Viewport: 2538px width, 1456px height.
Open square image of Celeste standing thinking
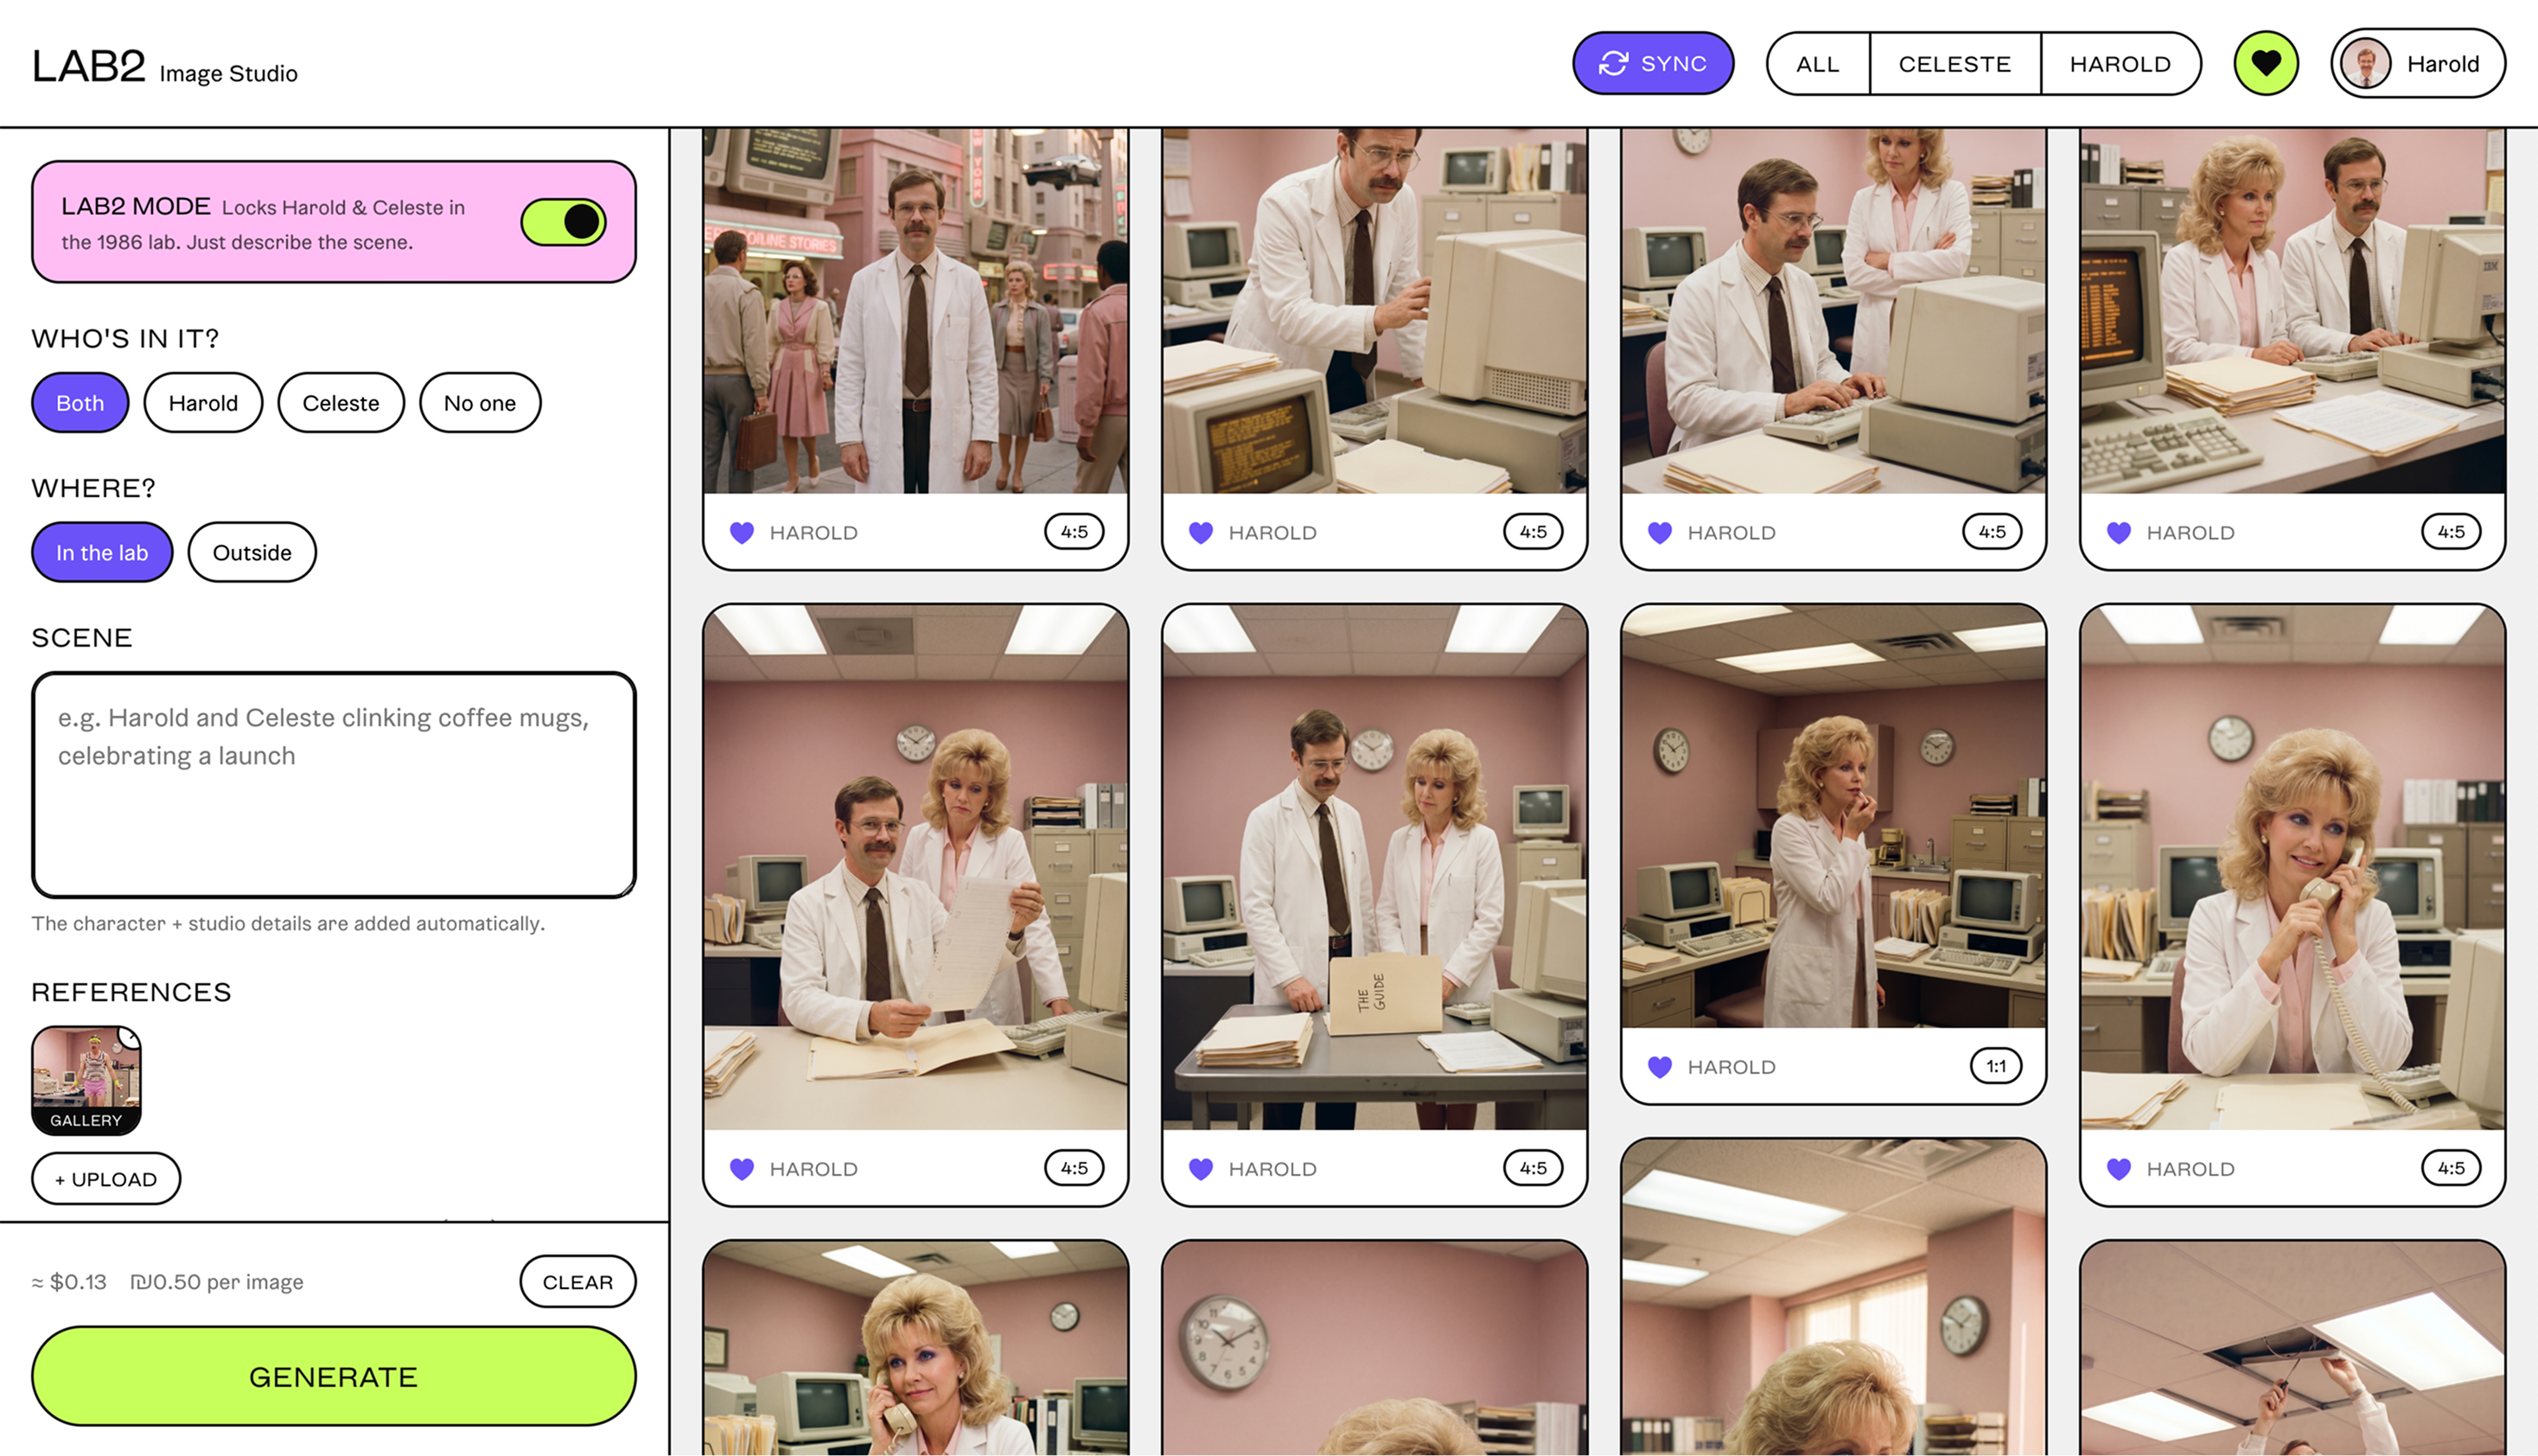tap(1833, 816)
